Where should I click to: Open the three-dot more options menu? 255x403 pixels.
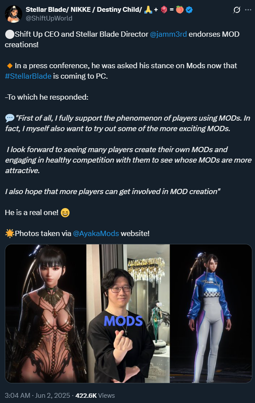(x=248, y=10)
